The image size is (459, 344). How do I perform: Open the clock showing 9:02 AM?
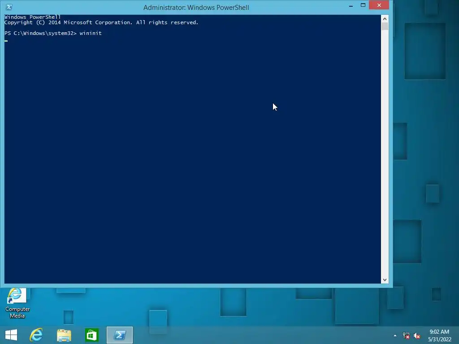pos(439,335)
